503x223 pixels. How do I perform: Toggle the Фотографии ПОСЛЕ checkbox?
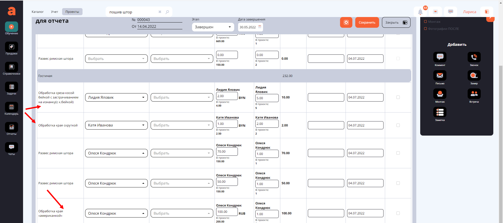425,29
